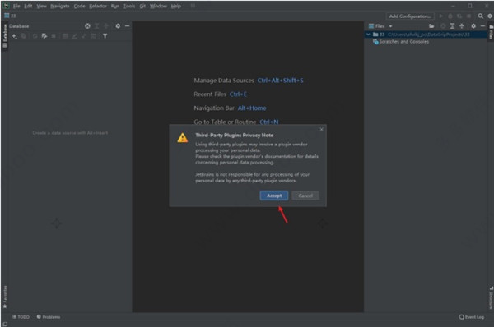Click Expand All in Database panel header
This screenshot has height=327, width=494.
(x=96, y=26)
